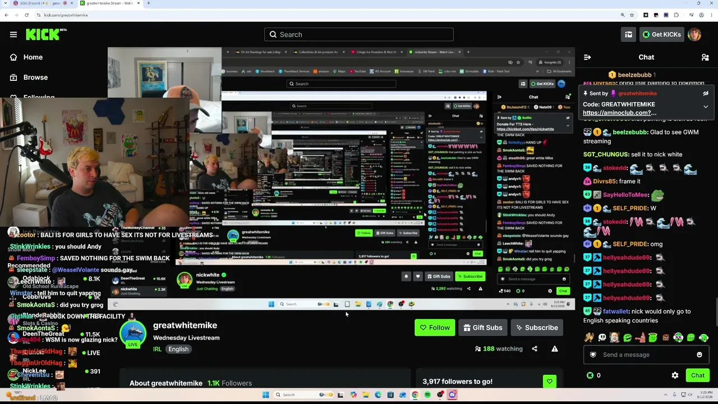718x404 pixels.
Task: Report the stream via warning triangle icon
Action: coord(554,348)
